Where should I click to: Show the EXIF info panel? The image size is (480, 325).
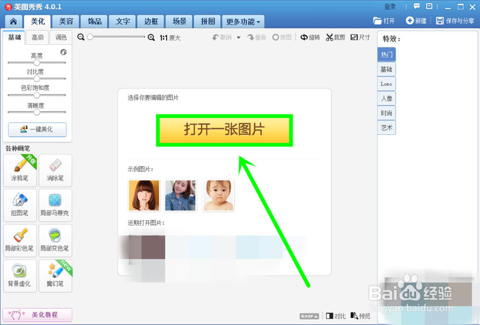click(310, 316)
